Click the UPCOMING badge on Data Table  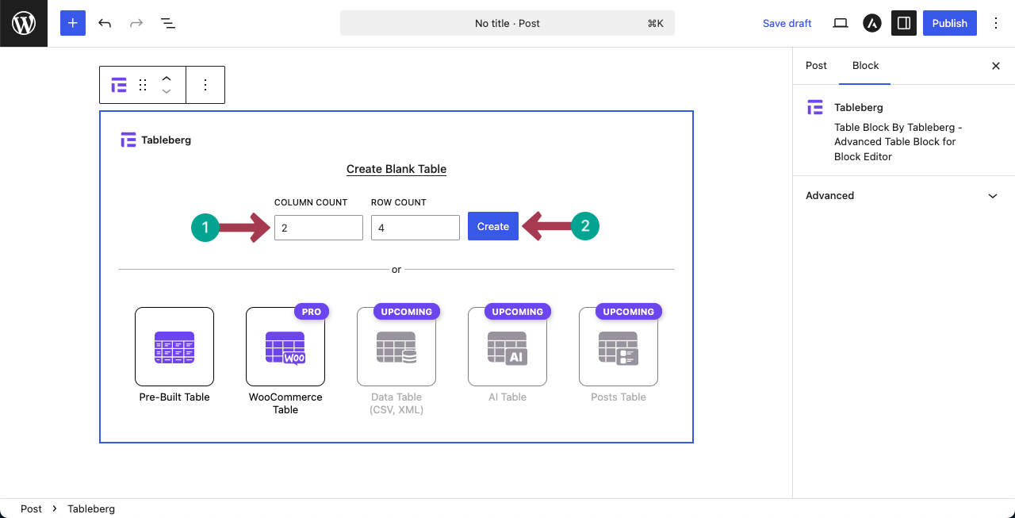(x=407, y=312)
